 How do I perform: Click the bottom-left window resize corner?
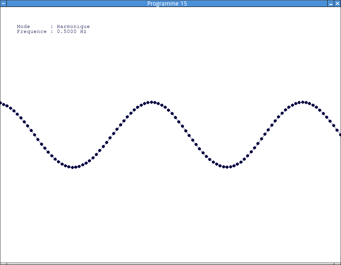click(x=3, y=263)
